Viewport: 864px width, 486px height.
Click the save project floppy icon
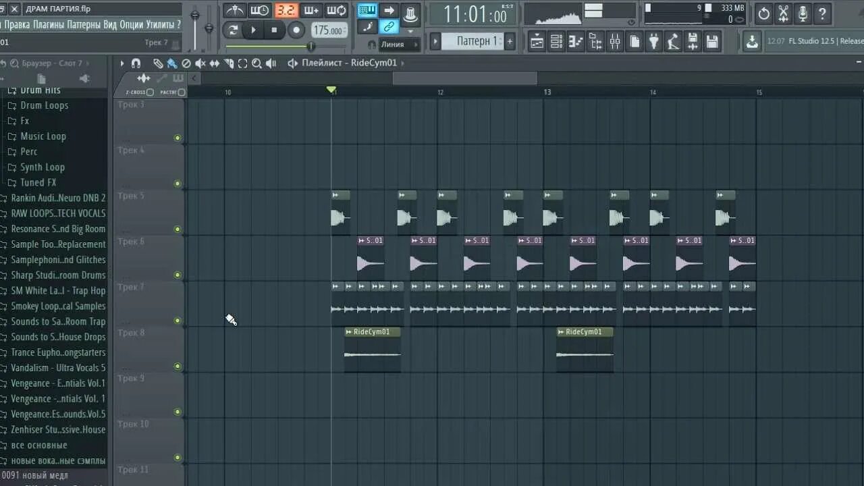[713, 41]
